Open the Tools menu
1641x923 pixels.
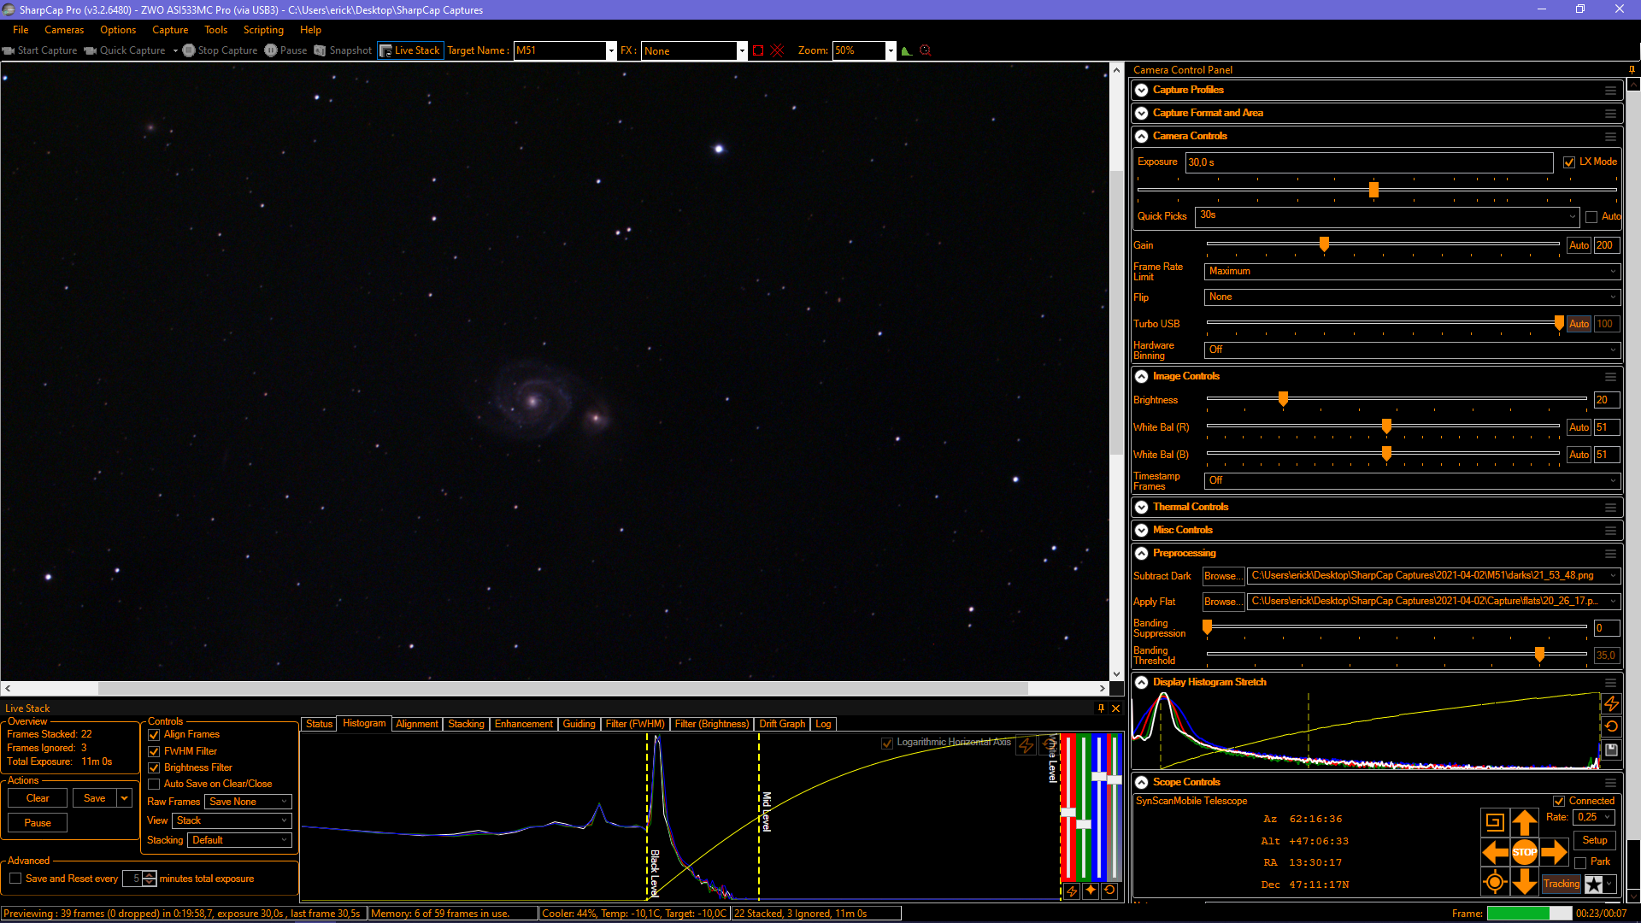point(216,30)
